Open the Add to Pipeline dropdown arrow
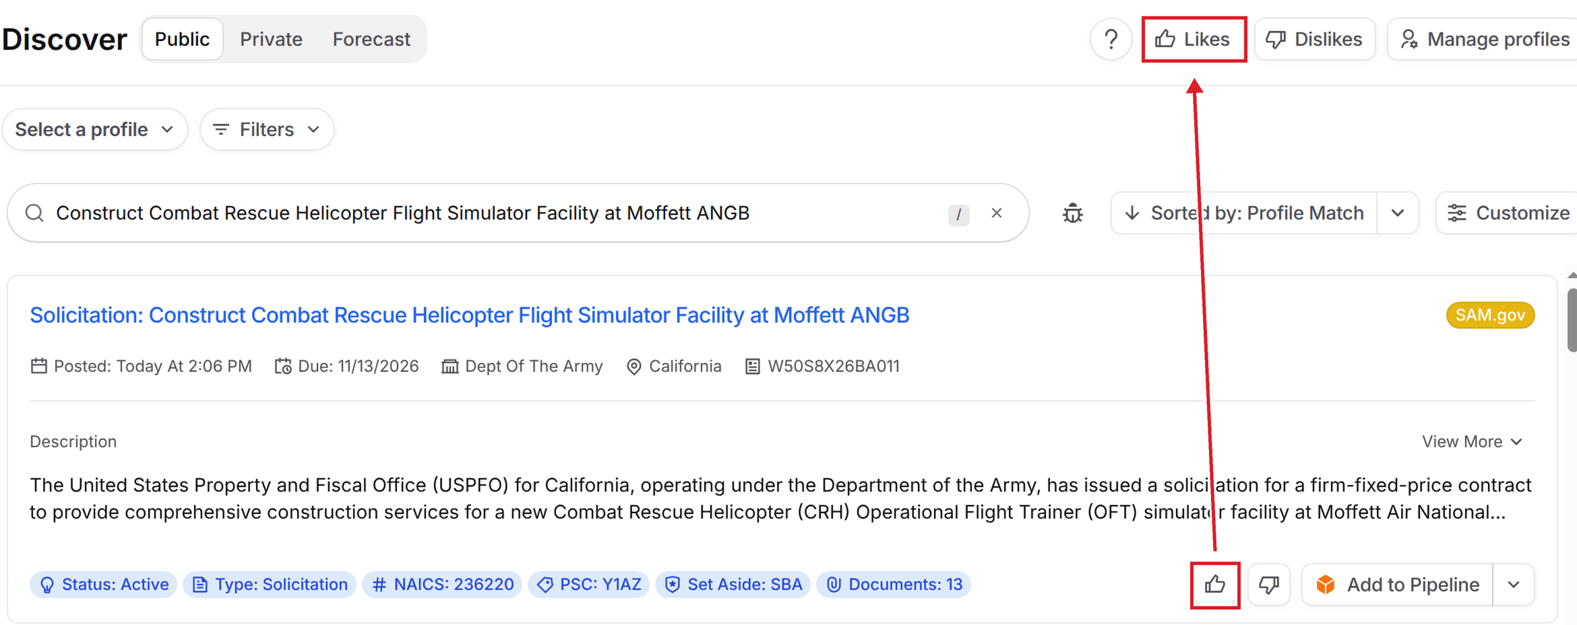1577x625 pixels. [1514, 585]
